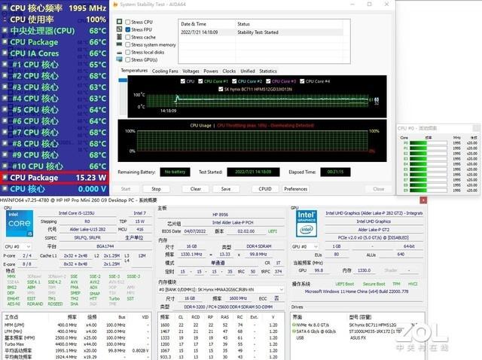Toggle the SK hynix BC711 graph checkbox
This screenshot has width=482, height=360.
tap(221, 89)
